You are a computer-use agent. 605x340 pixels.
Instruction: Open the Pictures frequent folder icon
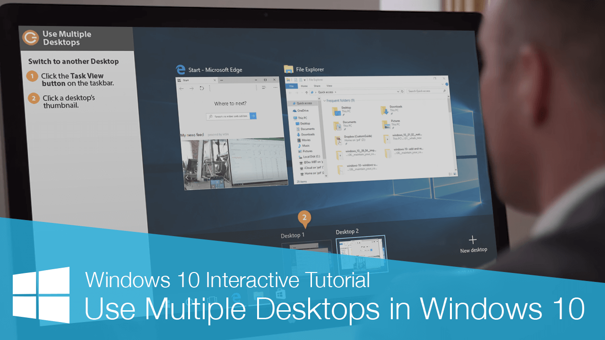(386, 125)
